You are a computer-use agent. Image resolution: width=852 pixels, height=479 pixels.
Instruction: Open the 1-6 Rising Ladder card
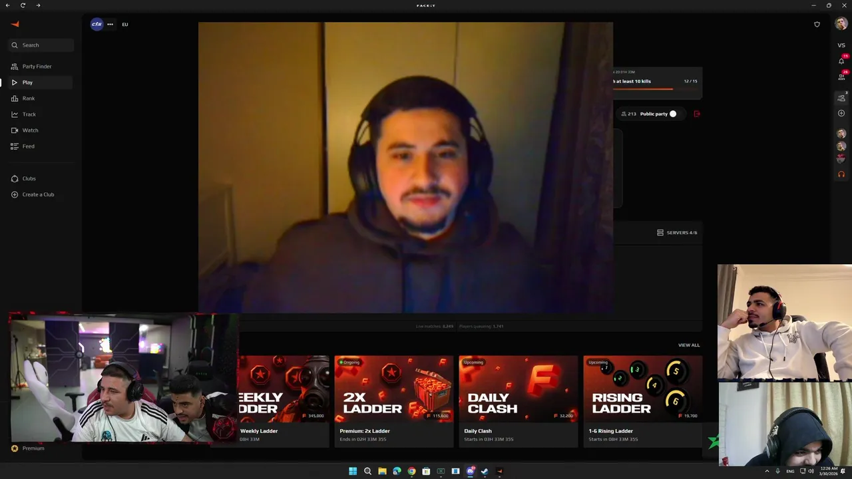tap(643, 401)
